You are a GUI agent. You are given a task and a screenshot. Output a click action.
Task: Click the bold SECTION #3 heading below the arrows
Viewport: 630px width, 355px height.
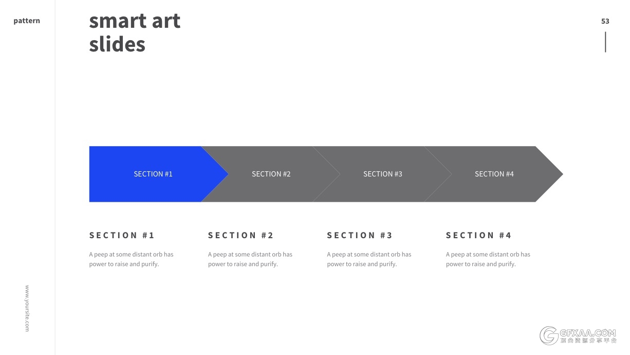tap(360, 235)
